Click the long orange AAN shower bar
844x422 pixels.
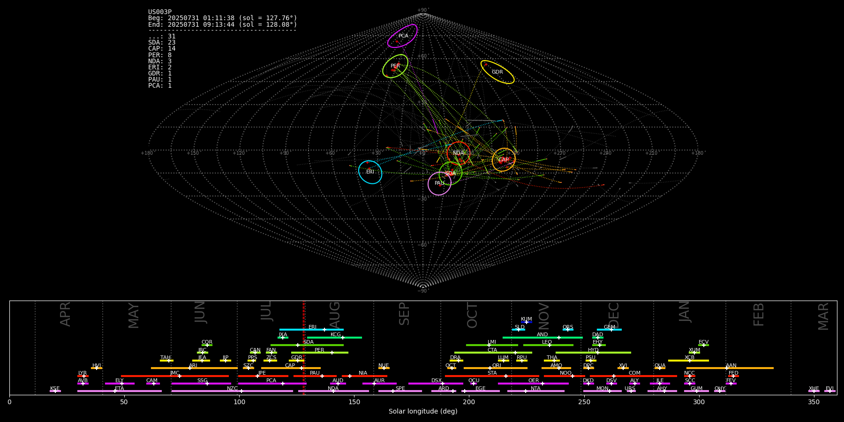tap(730, 368)
